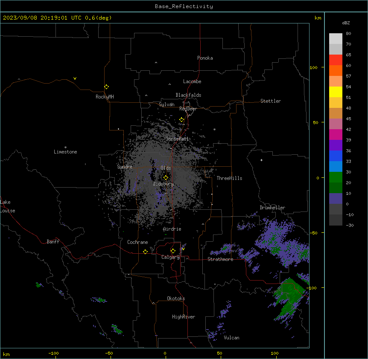Viewport: 368px width, 359px height.
Task: Select the Didsbury label
Action: 164,184
